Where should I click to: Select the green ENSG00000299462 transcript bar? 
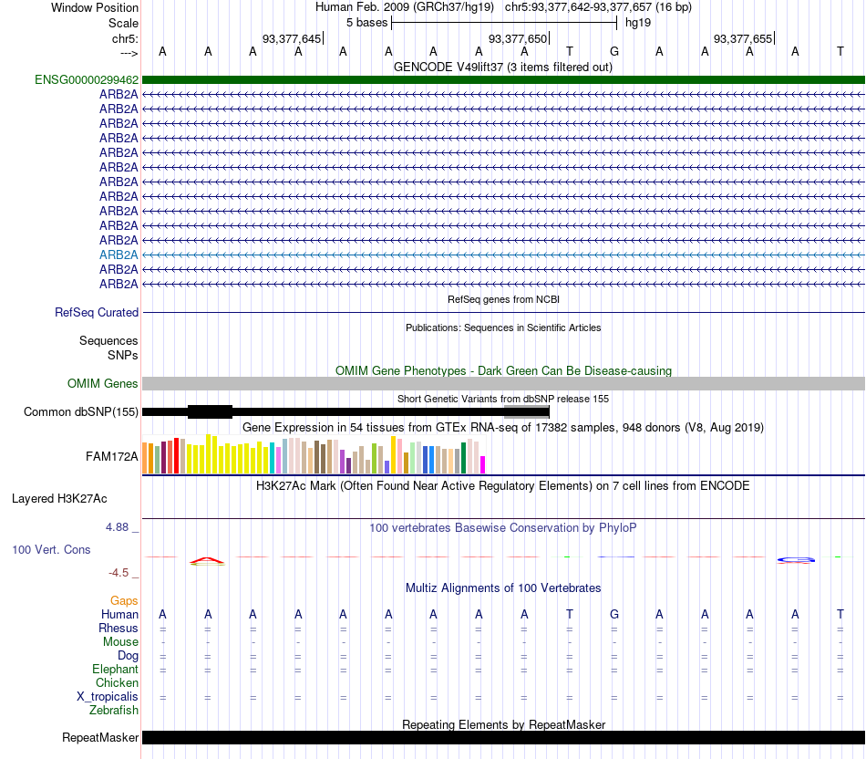pyautogui.click(x=503, y=79)
